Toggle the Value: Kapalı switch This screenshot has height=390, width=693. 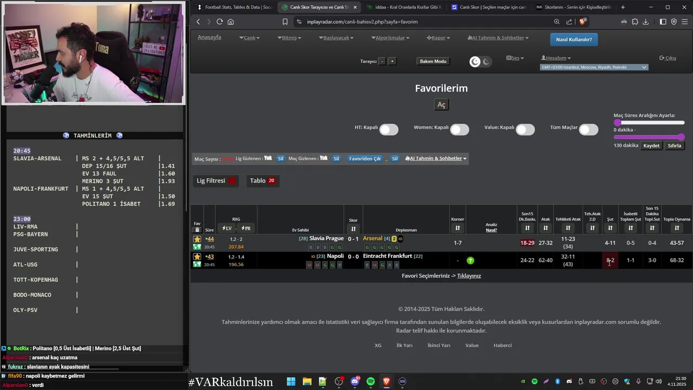coord(525,129)
